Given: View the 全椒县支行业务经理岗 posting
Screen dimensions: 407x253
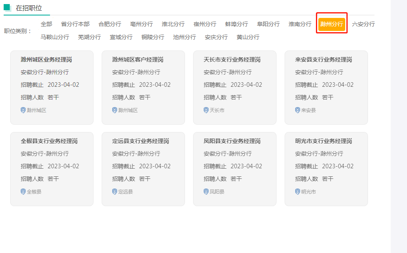Looking at the screenshot, I should pos(49,141).
